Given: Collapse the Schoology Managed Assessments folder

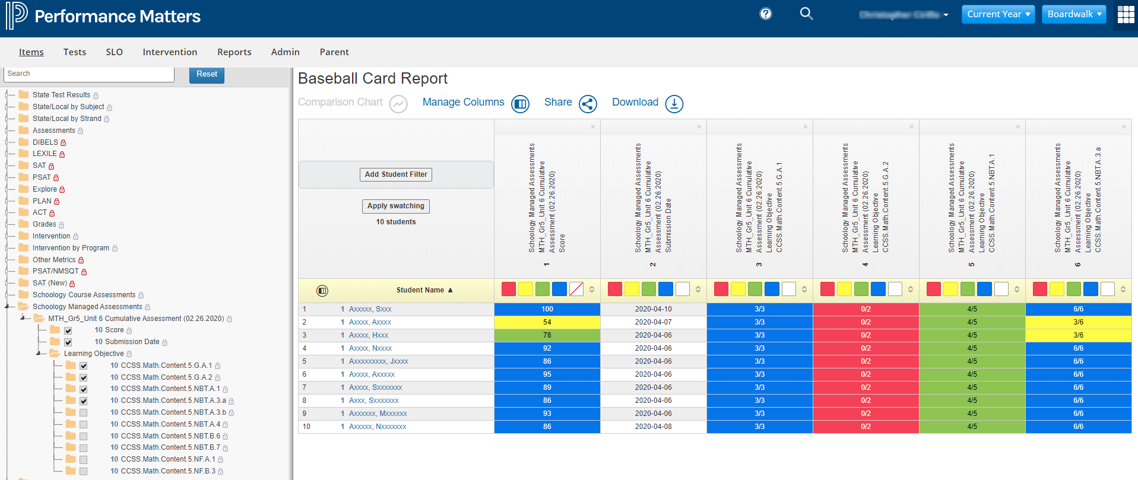Looking at the screenshot, I should [x=7, y=307].
